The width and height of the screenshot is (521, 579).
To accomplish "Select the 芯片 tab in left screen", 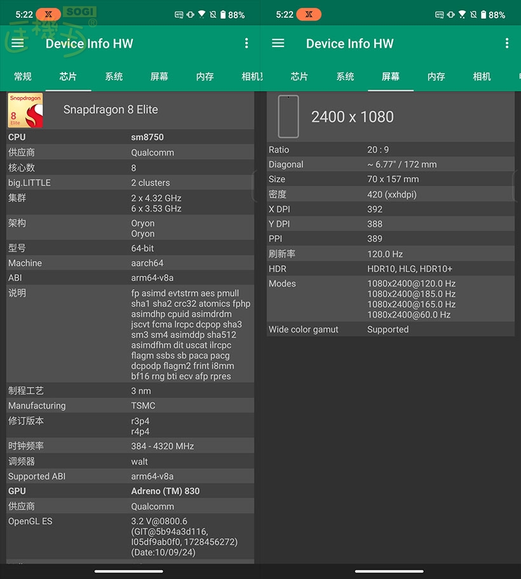I will pos(69,76).
